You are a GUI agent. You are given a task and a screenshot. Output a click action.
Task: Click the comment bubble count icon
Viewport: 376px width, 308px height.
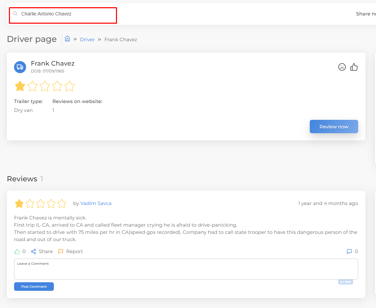pyautogui.click(x=349, y=251)
